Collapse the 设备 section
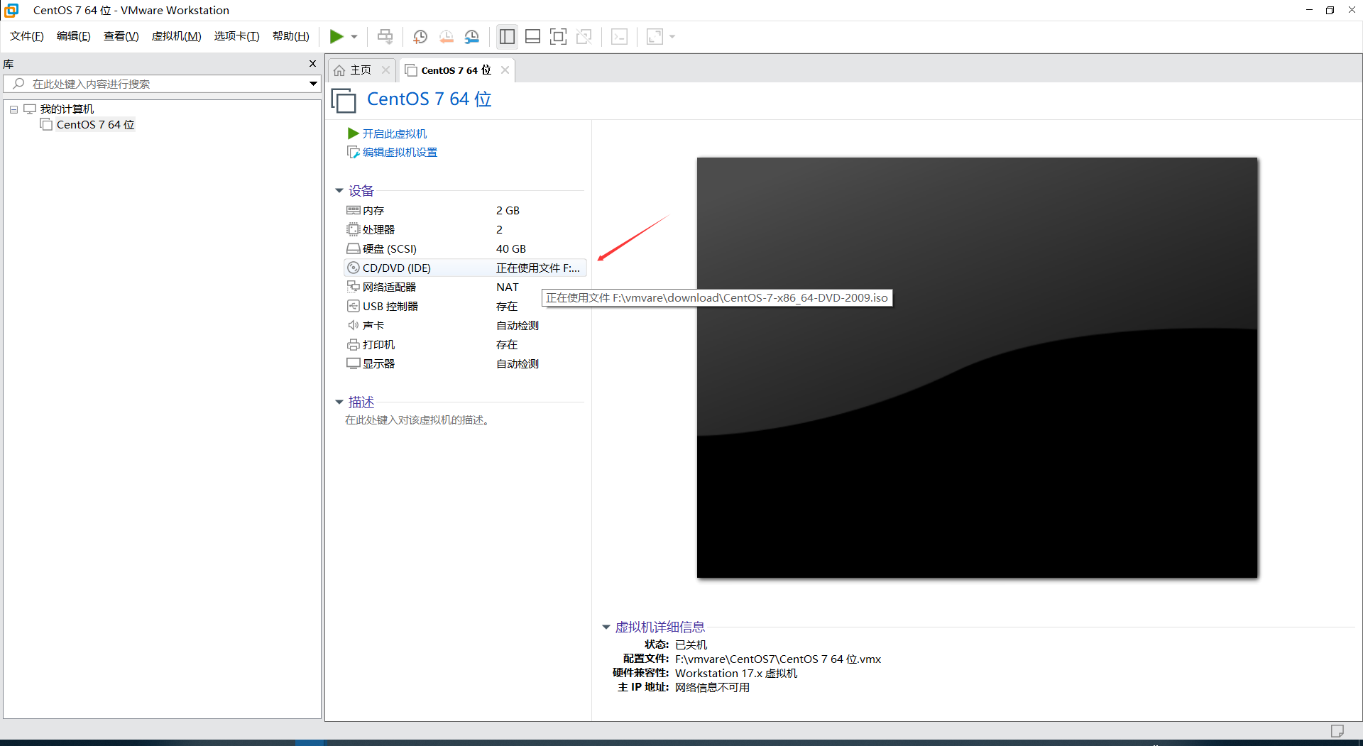 coord(339,190)
